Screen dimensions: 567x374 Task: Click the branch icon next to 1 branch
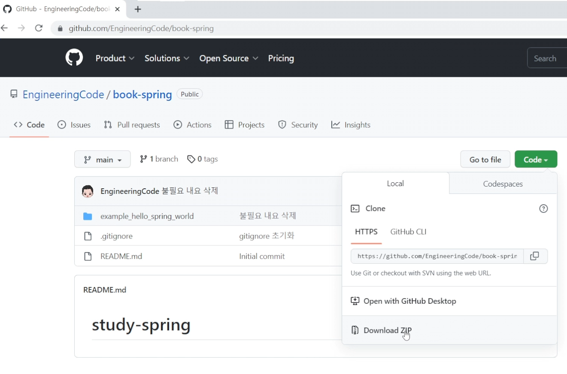coord(143,159)
